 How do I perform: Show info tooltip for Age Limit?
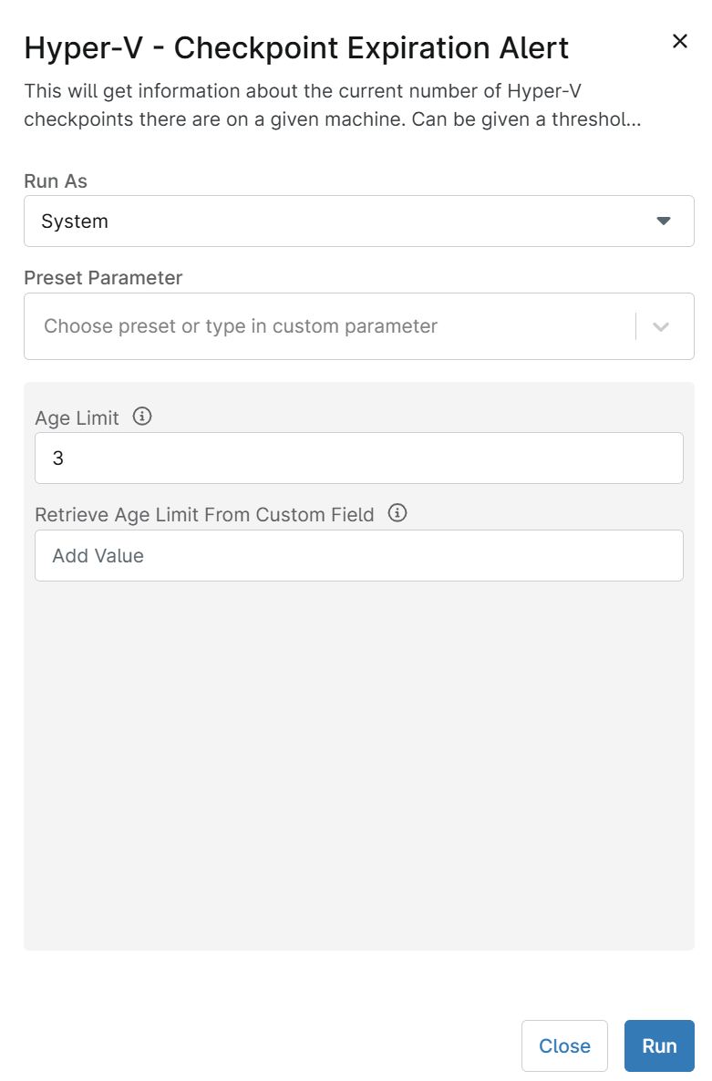click(142, 417)
